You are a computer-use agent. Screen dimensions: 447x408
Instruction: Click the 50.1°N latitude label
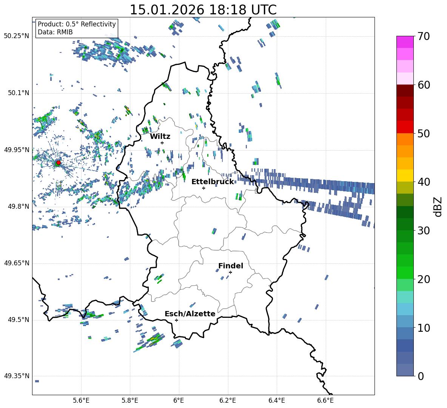point(18,93)
